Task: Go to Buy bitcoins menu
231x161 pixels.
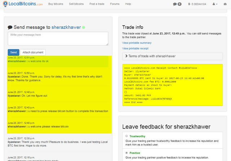Action: (56, 4)
